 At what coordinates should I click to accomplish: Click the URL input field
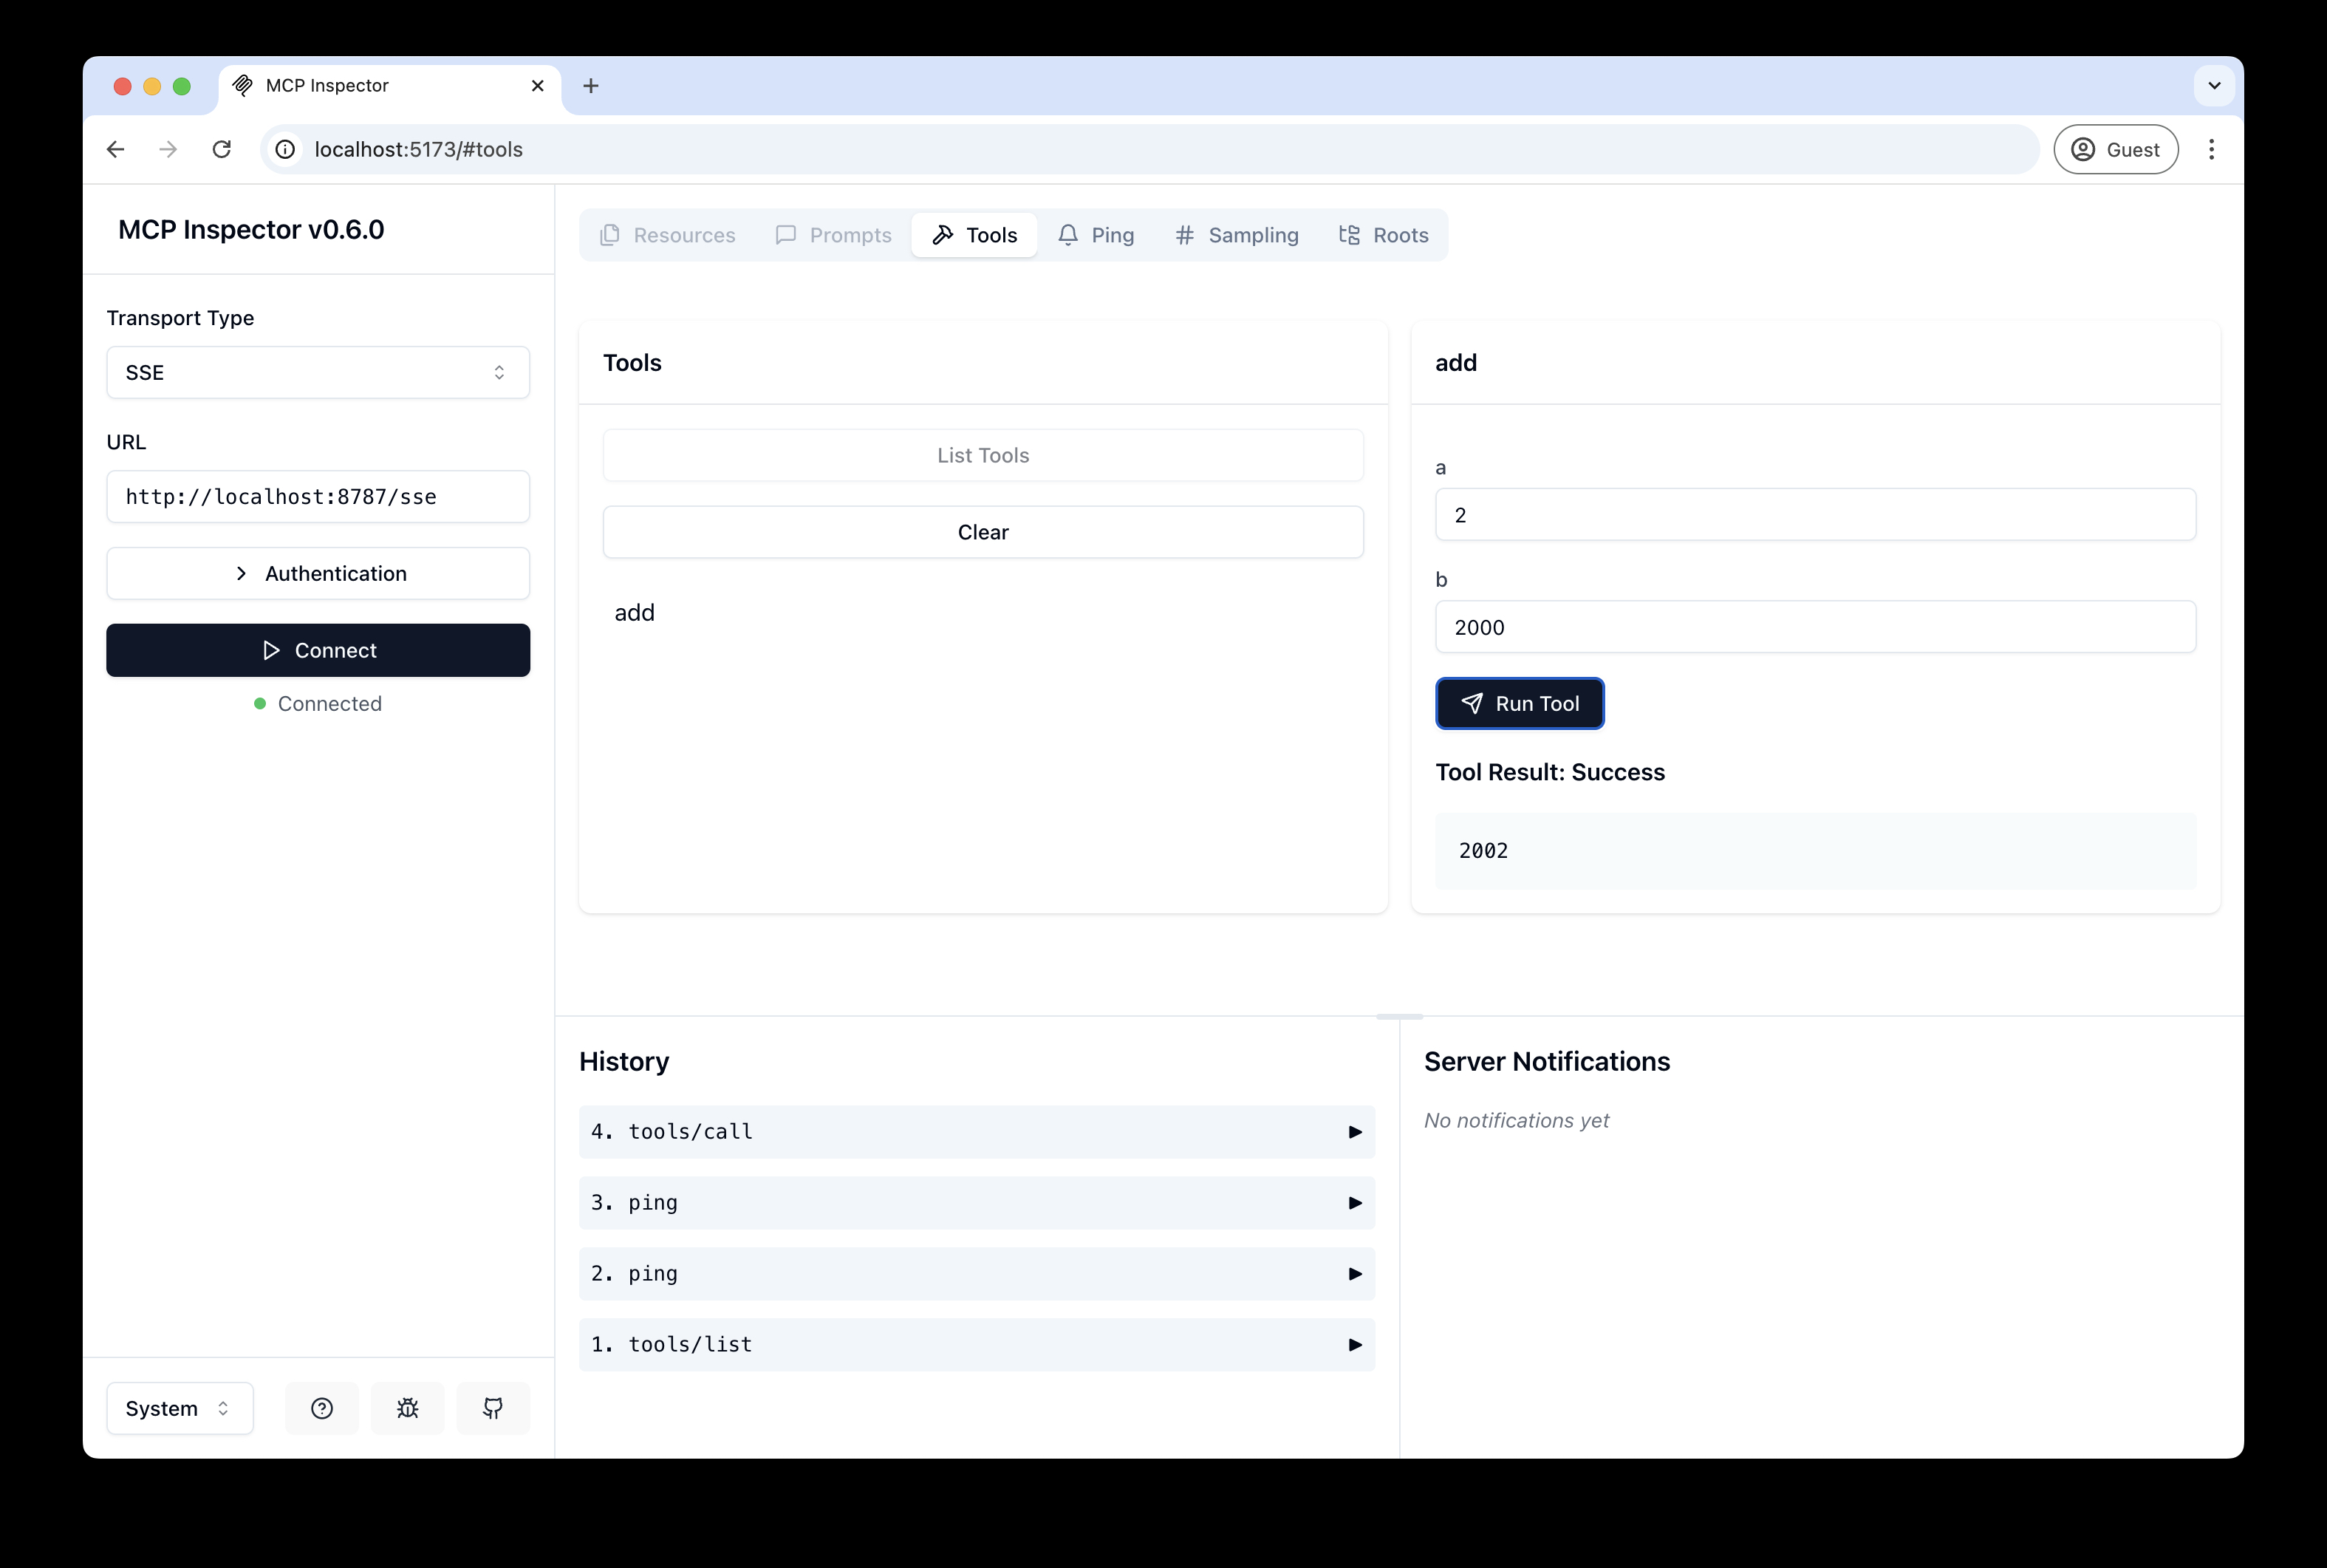point(318,496)
